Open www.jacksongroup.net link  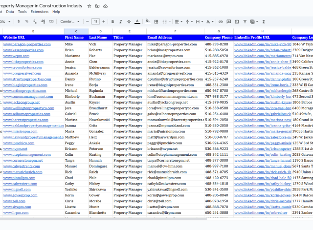click(x=22, y=103)
